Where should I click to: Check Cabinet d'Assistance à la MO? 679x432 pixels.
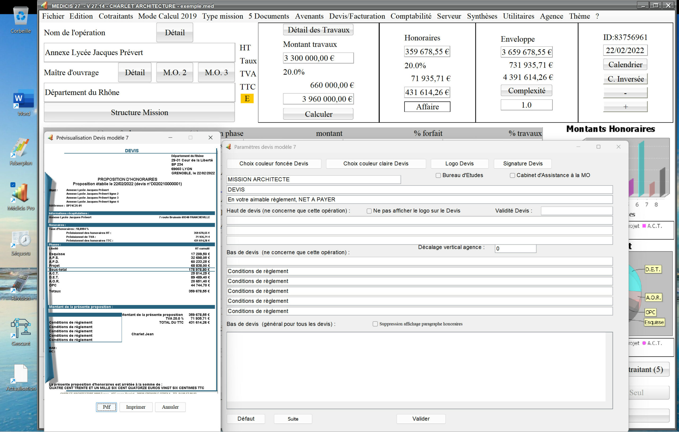point(512,175)
